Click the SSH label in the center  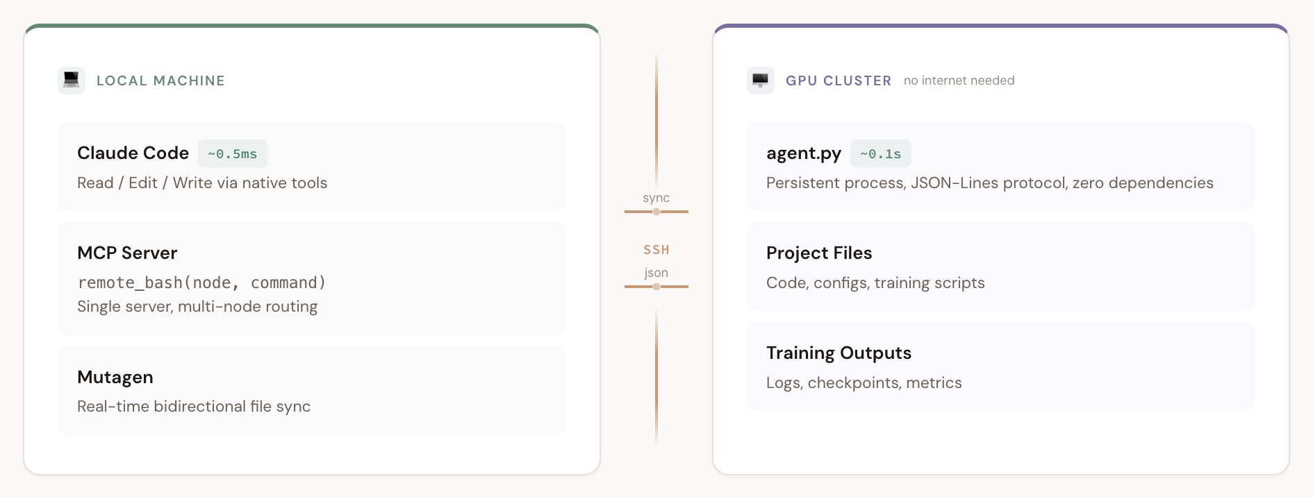pyautogui.click(x=656, y=250)
